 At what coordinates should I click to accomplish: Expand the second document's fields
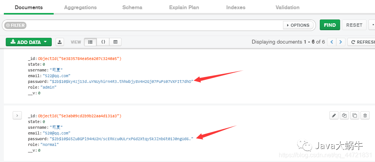point(17,115)
